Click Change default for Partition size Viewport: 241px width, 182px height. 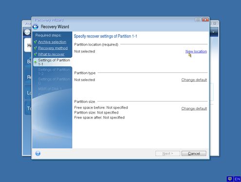click(x=194, y=108)
